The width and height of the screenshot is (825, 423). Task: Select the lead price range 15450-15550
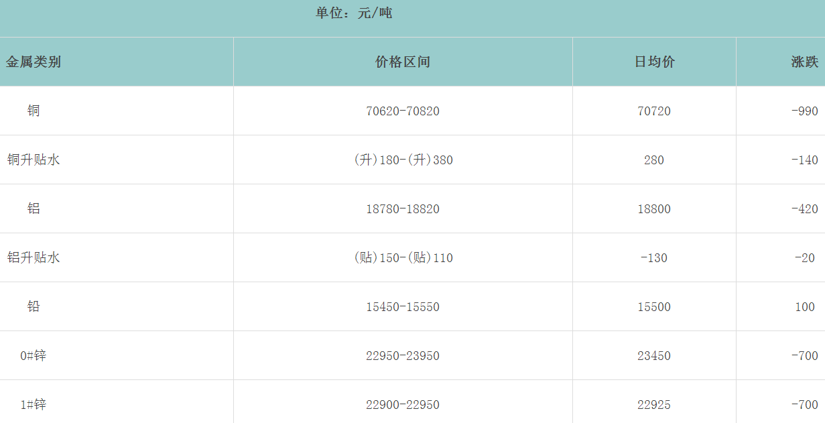pos(403,307)
